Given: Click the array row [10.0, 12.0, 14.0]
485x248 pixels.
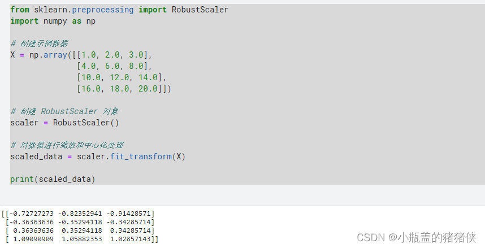Looking at the screenshot, I should (x=122, y=77).
